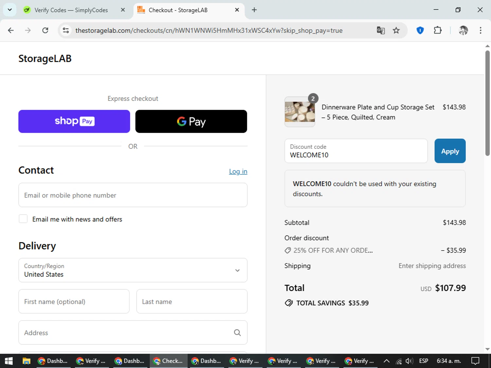The width and height of the screenshot is (491, 368).
Task: Click ESP language indicator in taskbar
Action: 424,361
